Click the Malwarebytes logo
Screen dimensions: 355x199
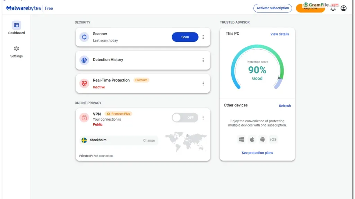pos(24,8)
